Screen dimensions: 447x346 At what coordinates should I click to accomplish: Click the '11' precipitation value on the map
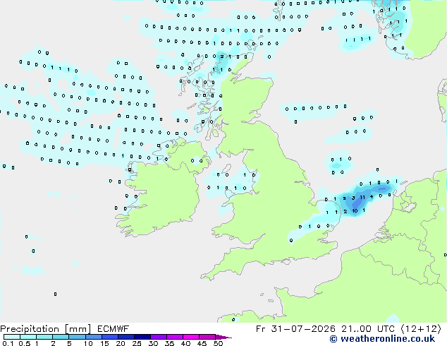[x=362, y=197]
